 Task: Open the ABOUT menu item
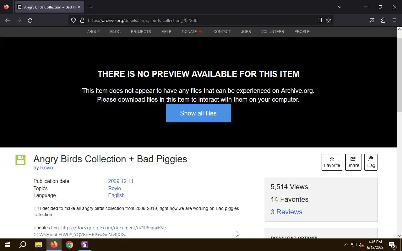tap(93, 32)
